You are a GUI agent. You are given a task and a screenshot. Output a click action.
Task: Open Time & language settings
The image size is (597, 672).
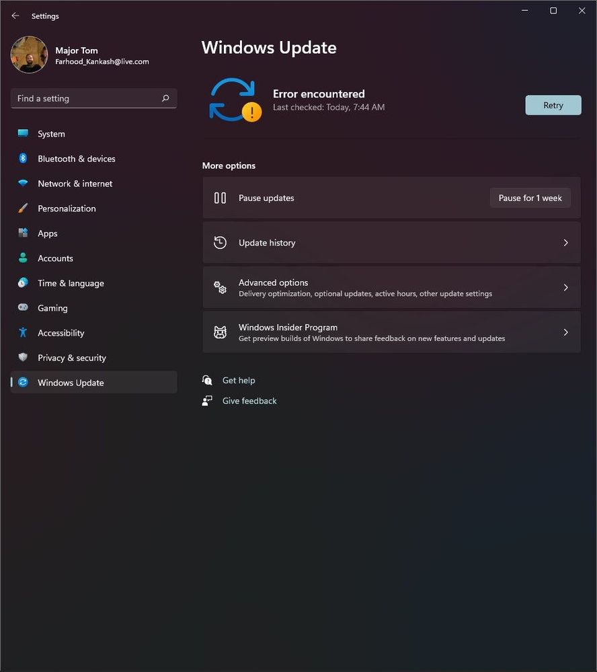[24, 283]
